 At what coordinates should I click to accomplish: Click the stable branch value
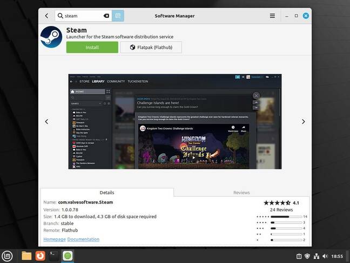(67, 223)
